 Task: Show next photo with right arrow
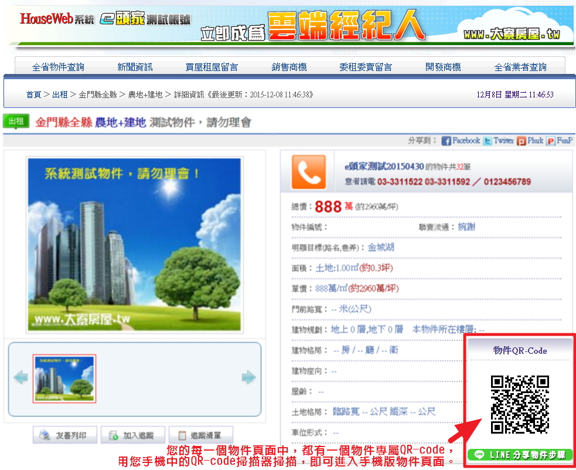[x=248, y=378]
